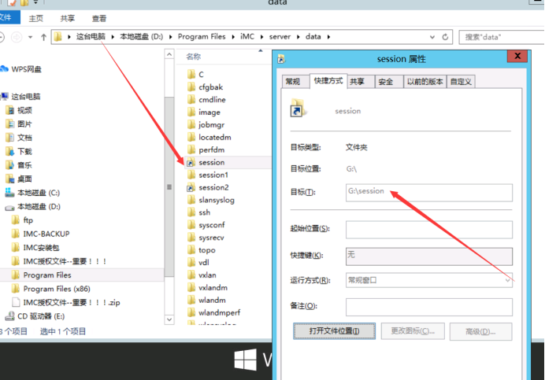The image size is (545, 380).
Task: Open the recent locations dropdown arrow
Action: click(x=30, y=37)
